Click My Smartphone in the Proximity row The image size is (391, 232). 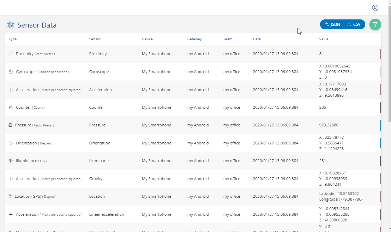(x=156, y=54)
